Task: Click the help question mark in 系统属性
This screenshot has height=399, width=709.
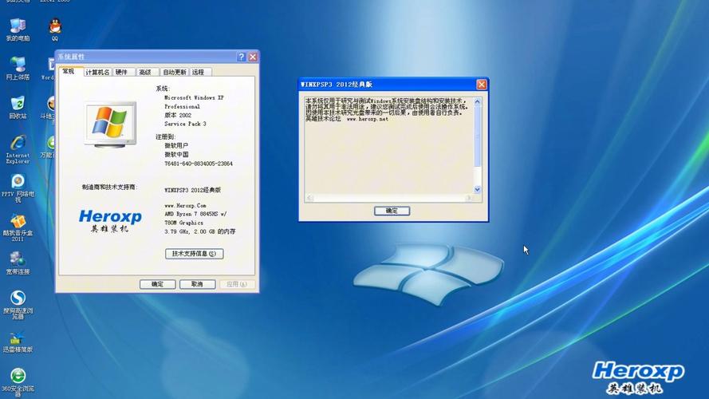Action: (241, 57)
